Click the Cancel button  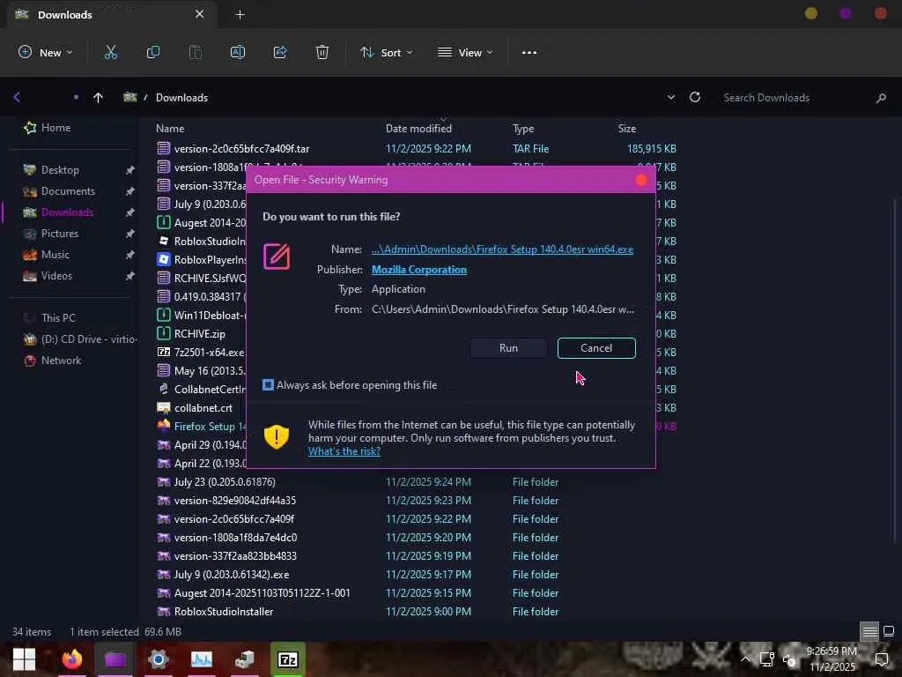click(x=596, y=347)
